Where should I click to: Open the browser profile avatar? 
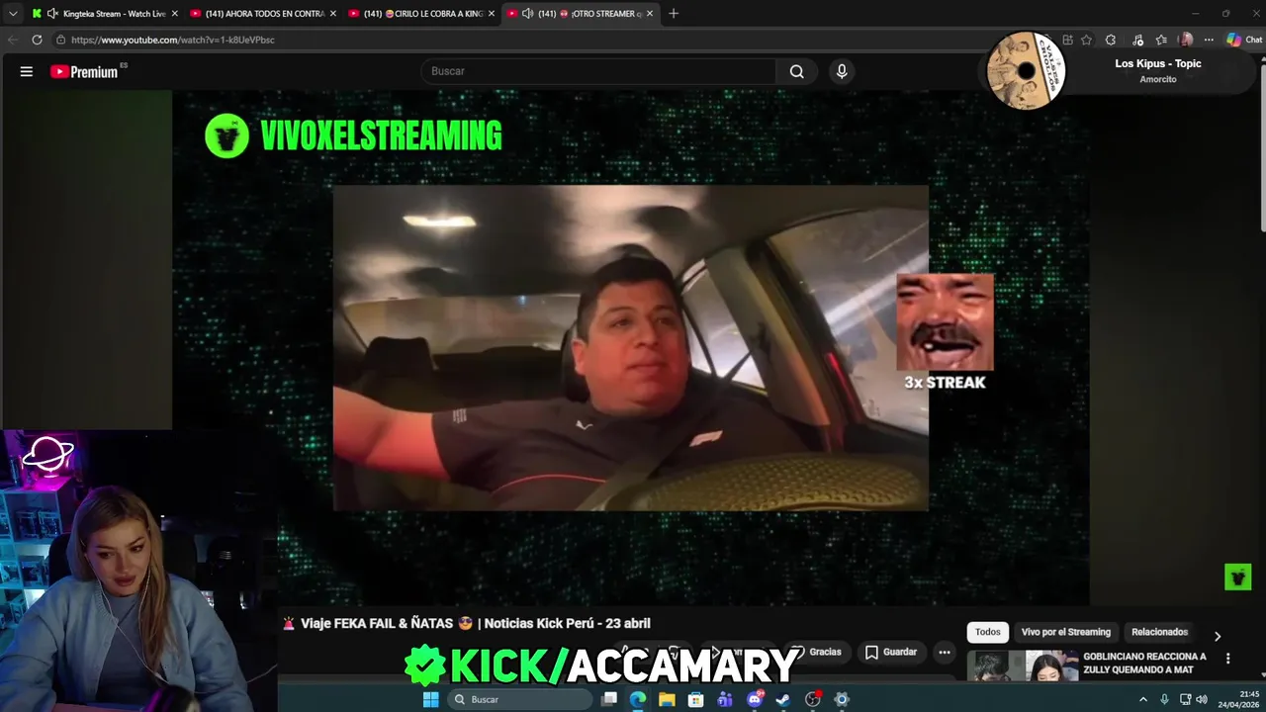[x=1186, y=40]
